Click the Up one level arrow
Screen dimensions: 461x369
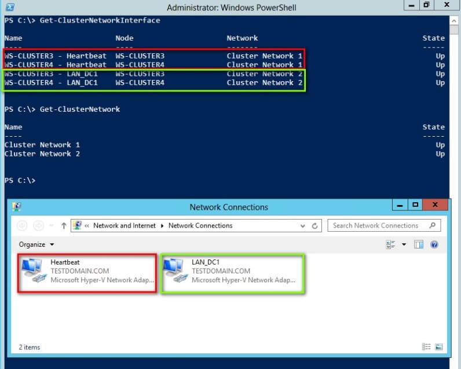(64, 226)
